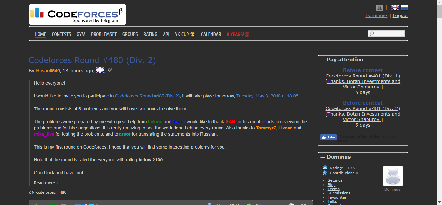Open Codeforces Round #481 (Div. 1) announcement
The width and height of the screenshot is (442, 205).
362,76
